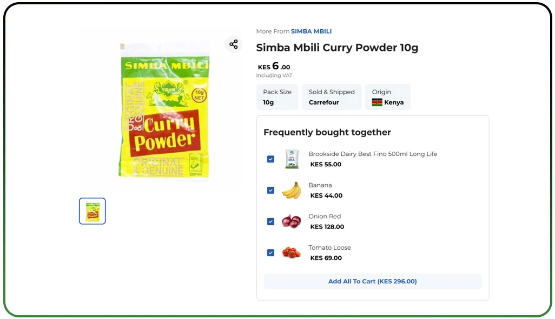This screenshot has height=319, width=555.
Task: Deselect the Tomato Loose checkbox
Action: pos(270,252)
